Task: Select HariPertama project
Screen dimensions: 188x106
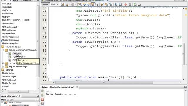Action: pos(7,14)
